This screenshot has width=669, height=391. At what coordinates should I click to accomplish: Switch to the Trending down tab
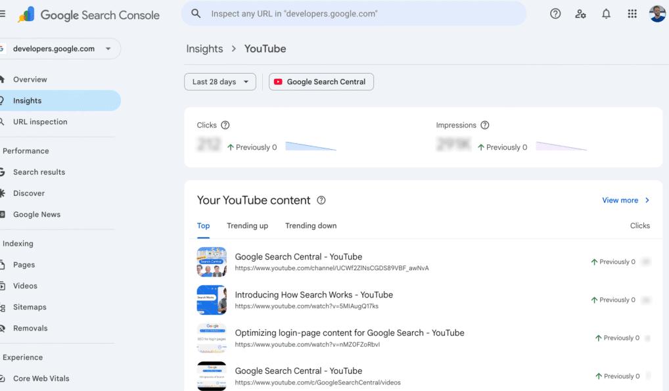(x=311, y=226)
